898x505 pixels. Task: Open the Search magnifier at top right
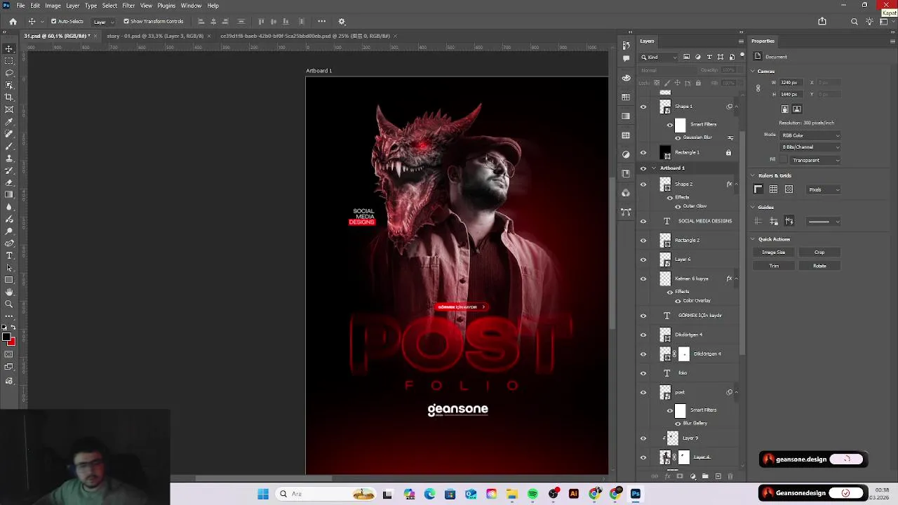(x=854, y=21)
